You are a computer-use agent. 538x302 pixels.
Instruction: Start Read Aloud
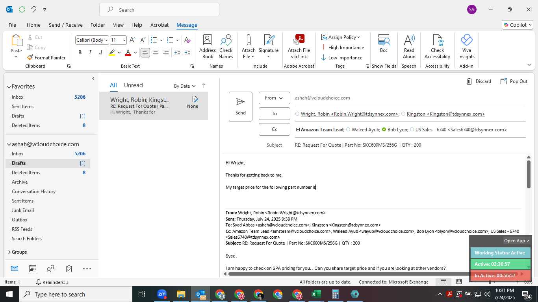tap(409, 47)
